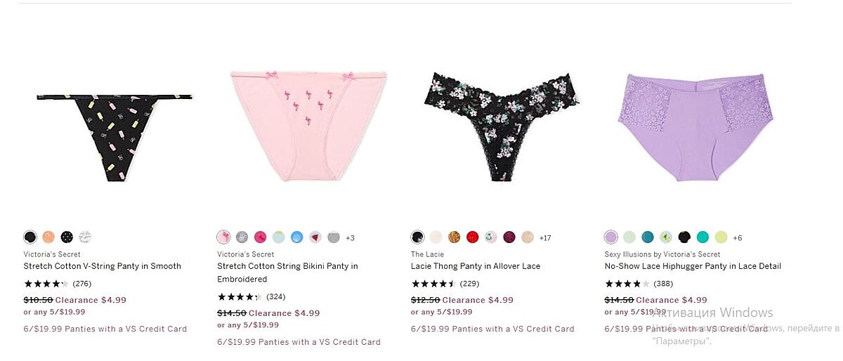Open No-Show Lace Hiphugger Panty link
Screen dimensions: 843x361
[693, 266]
